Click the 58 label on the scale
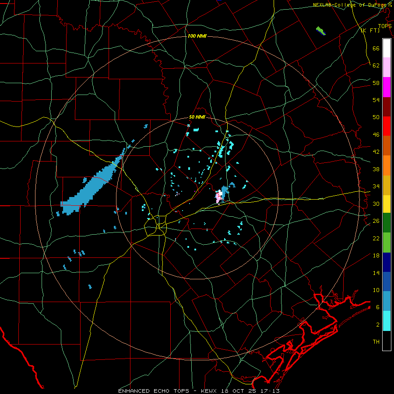The height and width of the screenshot is (394, 394). pos(376,83)
